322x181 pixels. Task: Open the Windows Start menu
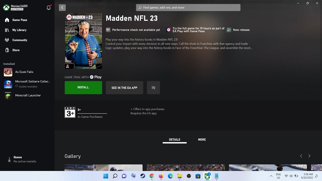pyautogui.click(x=106, y=176)
